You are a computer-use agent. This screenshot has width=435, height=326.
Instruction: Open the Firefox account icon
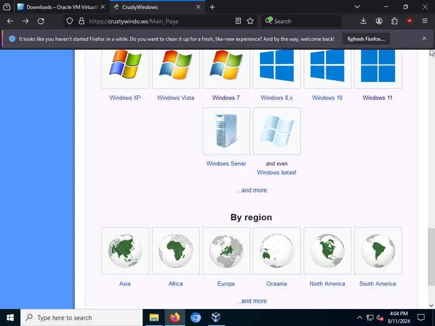point(379,21)
